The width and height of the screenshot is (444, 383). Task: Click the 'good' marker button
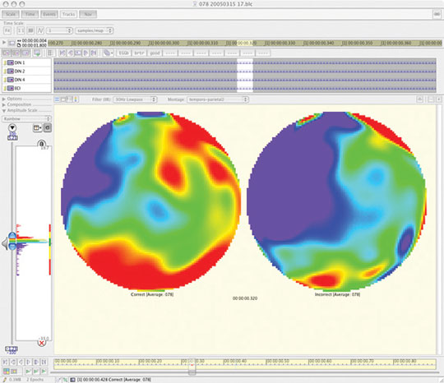tap(155, 53)
